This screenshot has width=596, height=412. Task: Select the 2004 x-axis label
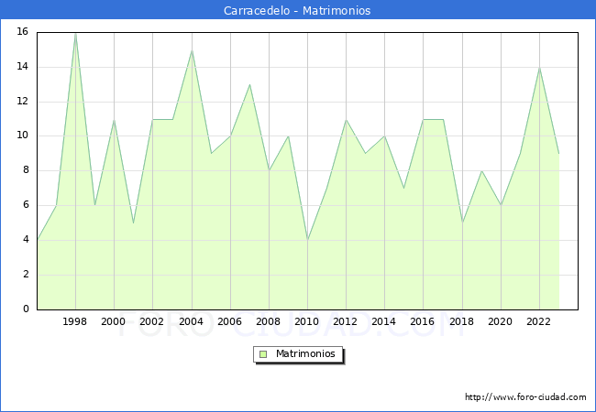click(x=192, y=321)
